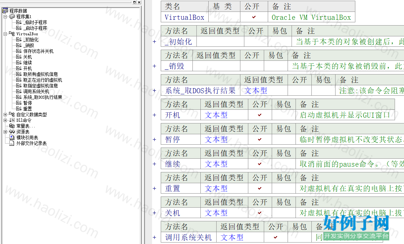
Task: Expand the _初始化 method with plus sign
Action: coord(155,42)
